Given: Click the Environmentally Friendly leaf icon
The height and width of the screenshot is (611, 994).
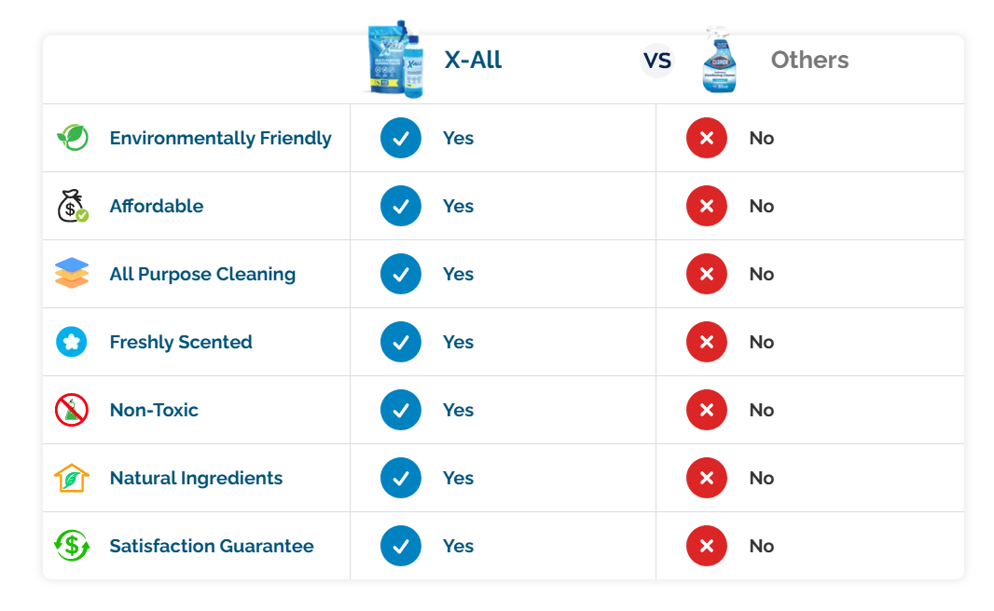Looking at the screenshot, I should (72, 138).
